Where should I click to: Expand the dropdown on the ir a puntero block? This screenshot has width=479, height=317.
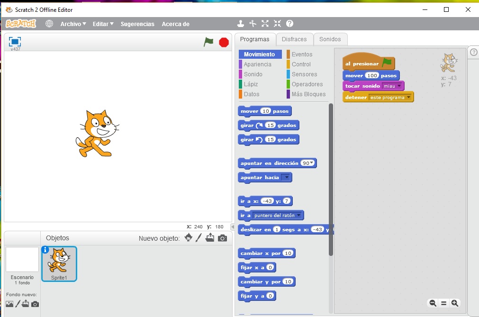[x=298, y=215]
